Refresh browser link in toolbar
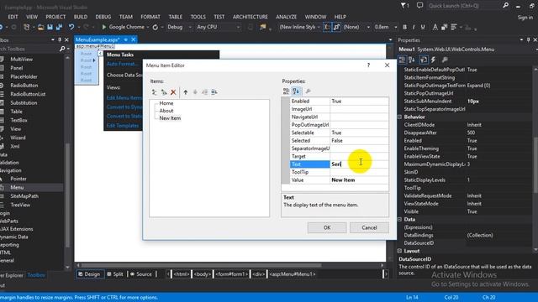This screenshot has height=302, width=538. coord(156,27)
